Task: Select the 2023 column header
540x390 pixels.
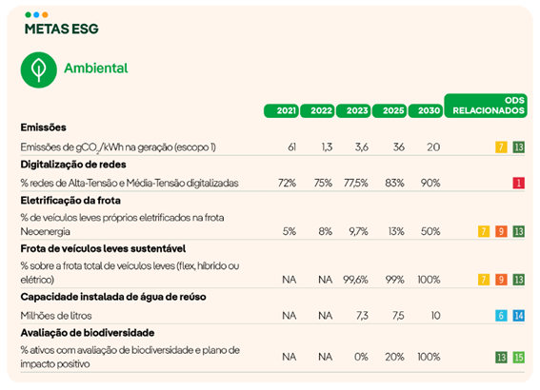Action: click(x=353, y=110)
